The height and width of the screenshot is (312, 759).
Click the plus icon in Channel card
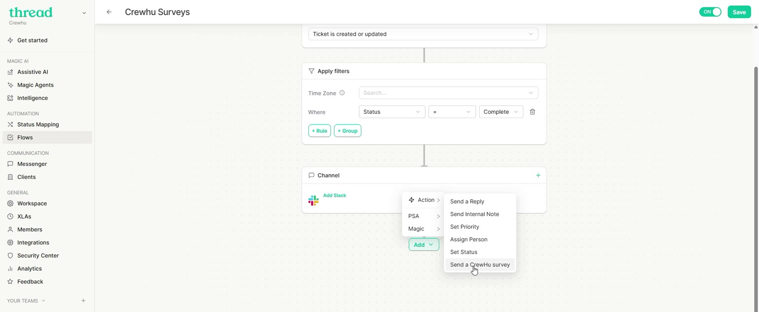tap(538, 175)
